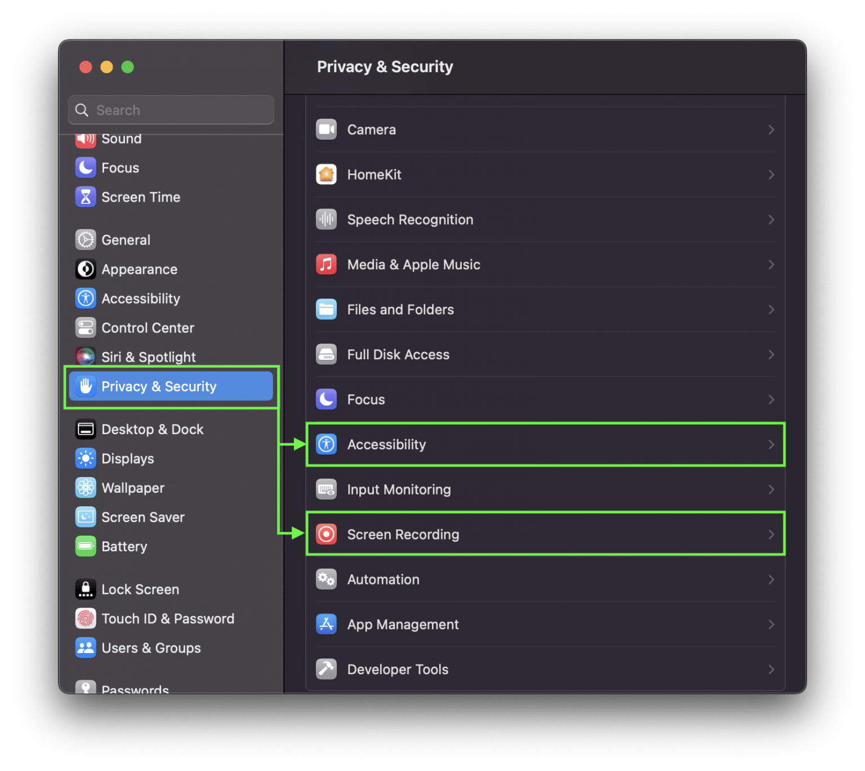Viewport: 865px width, 771px height.
Task: Click the Lock Screen icon
Action: pyautogui.click(x=86, y=589)
